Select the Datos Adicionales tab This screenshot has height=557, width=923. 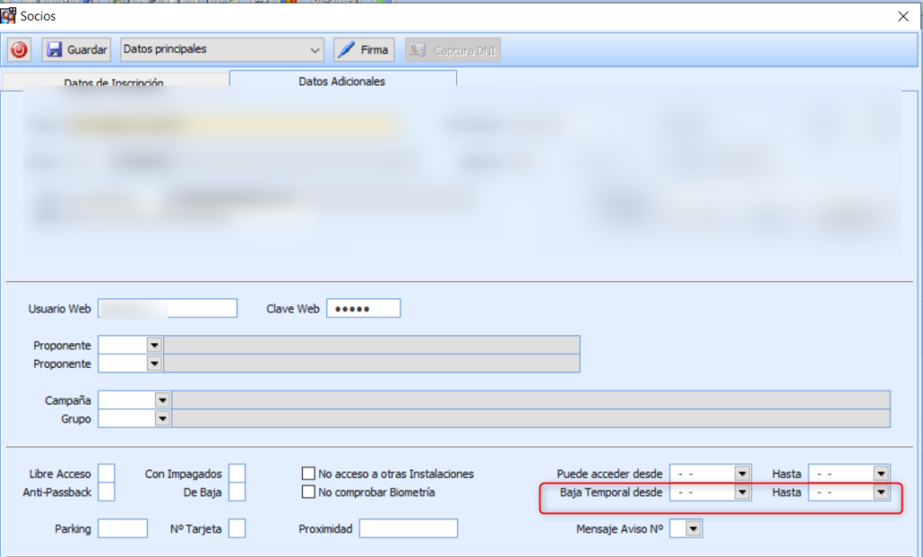(342, 81)
